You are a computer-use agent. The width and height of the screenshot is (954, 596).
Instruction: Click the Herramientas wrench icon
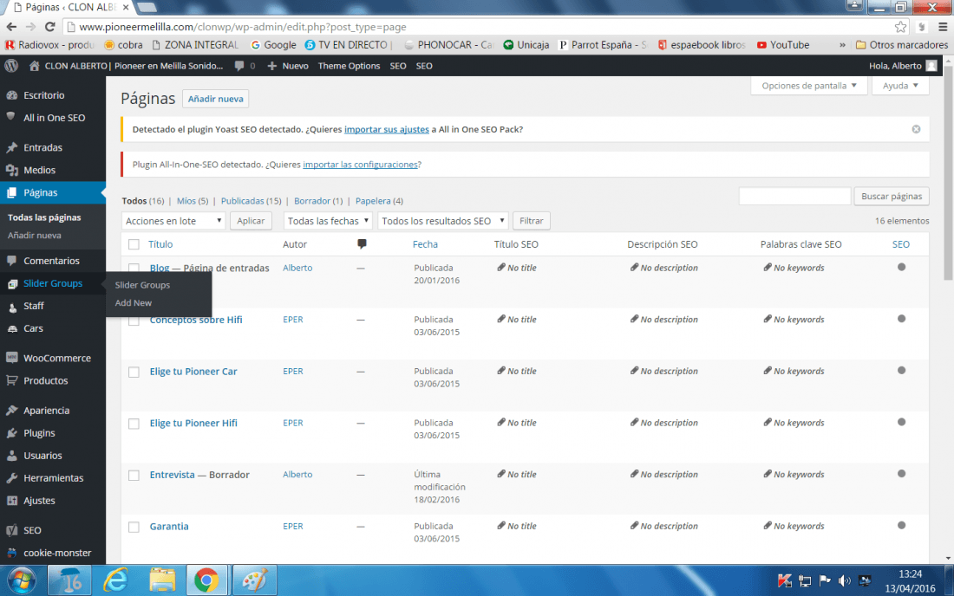pyautogui.click(x=12, y=477)
